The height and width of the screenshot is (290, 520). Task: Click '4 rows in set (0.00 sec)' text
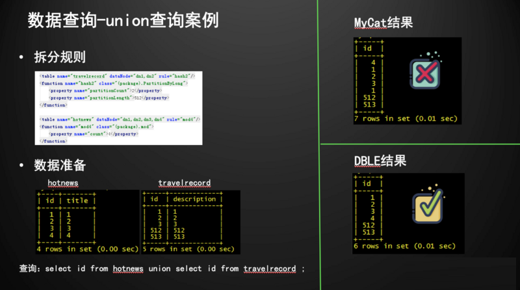point(88,249)
